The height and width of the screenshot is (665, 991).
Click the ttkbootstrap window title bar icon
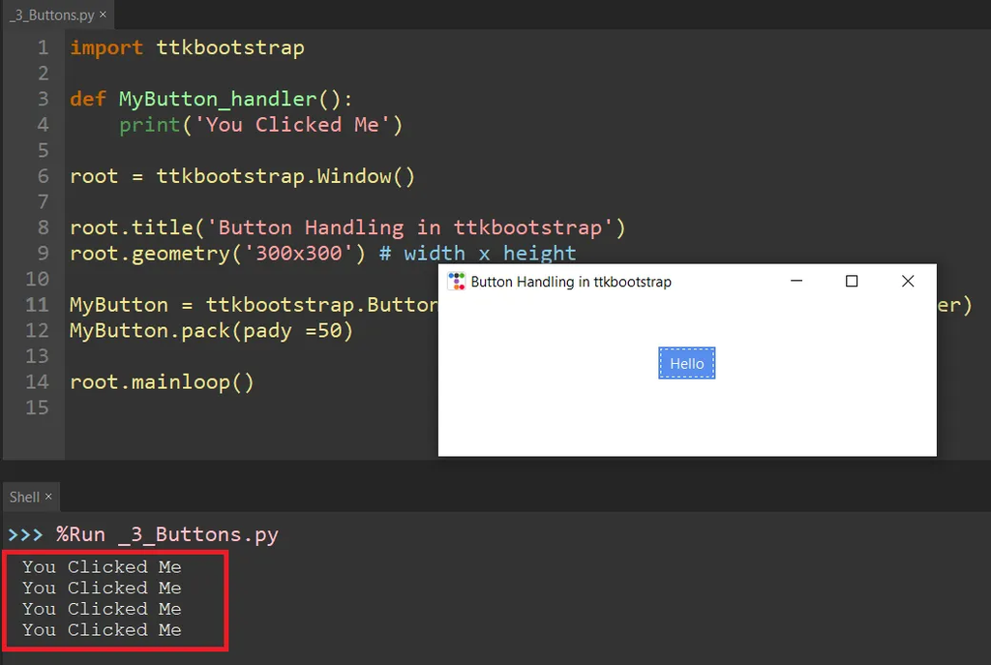tap(455, 281)
